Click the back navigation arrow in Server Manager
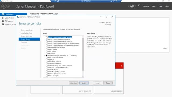Image resolution: width=172 pixels, height=97 pixels. tap(3, 6)
